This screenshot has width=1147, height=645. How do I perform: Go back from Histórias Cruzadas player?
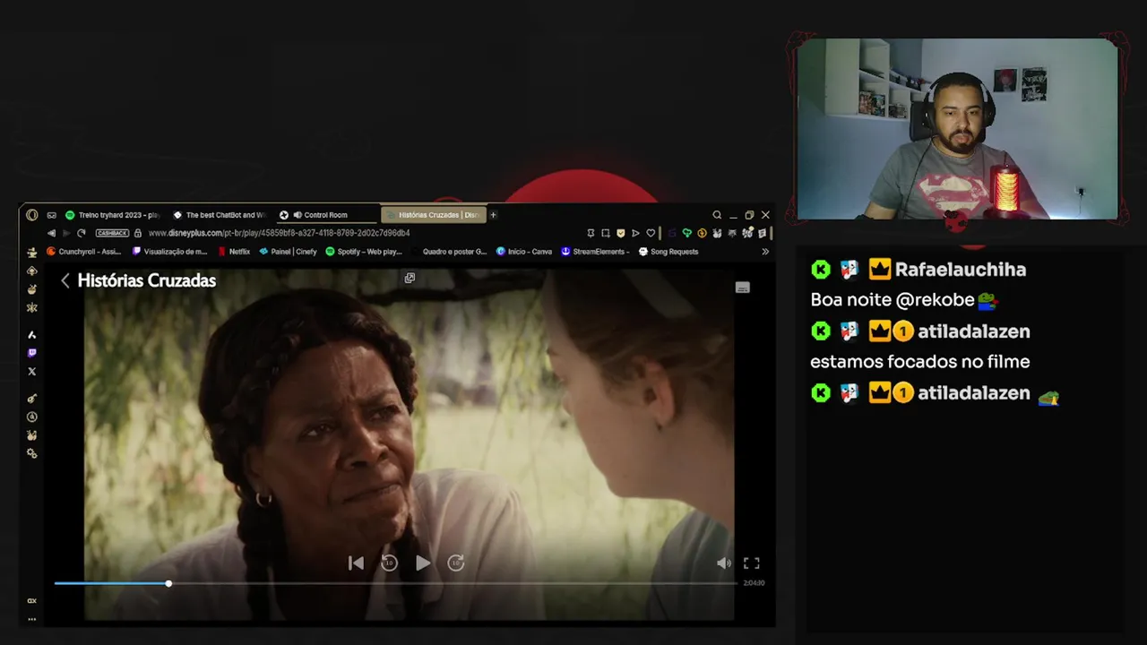(65, 280)
